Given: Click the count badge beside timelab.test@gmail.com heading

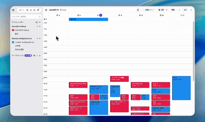Looking at the screenshot, I should click(37, 39).
